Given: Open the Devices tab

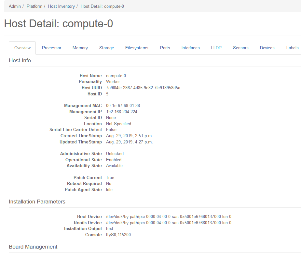Looking at the screenshot, I should click(267, 48).
